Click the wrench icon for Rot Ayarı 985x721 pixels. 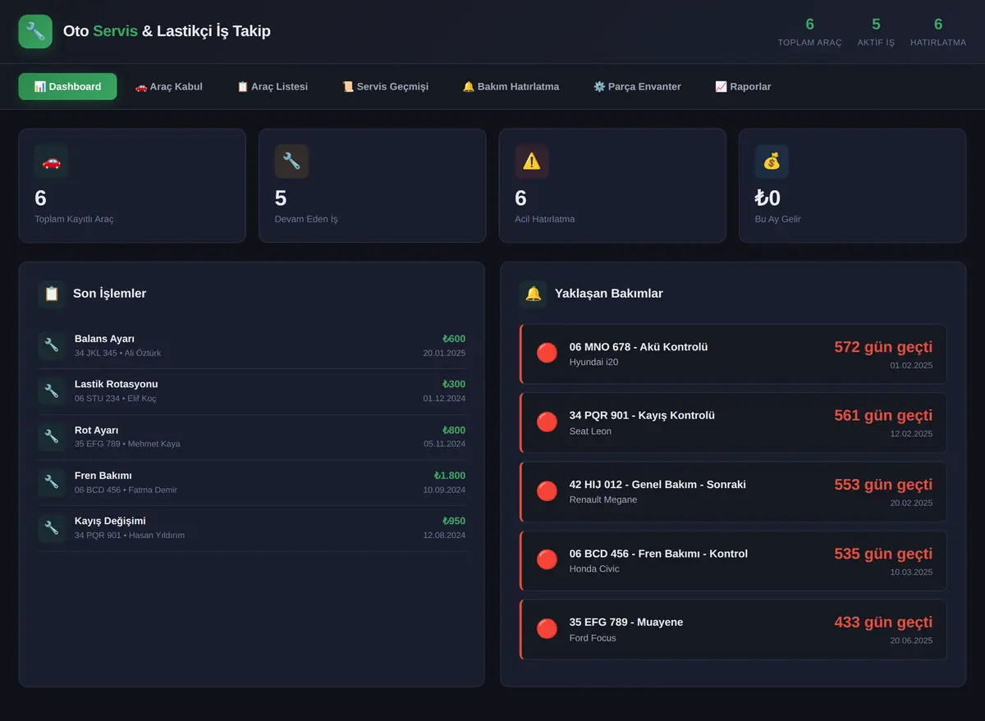coord(52,436)
